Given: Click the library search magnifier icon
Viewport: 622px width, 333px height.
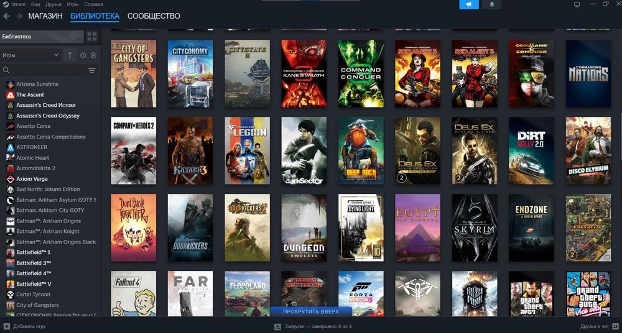Looking at the screenshot, I should 6,70.
